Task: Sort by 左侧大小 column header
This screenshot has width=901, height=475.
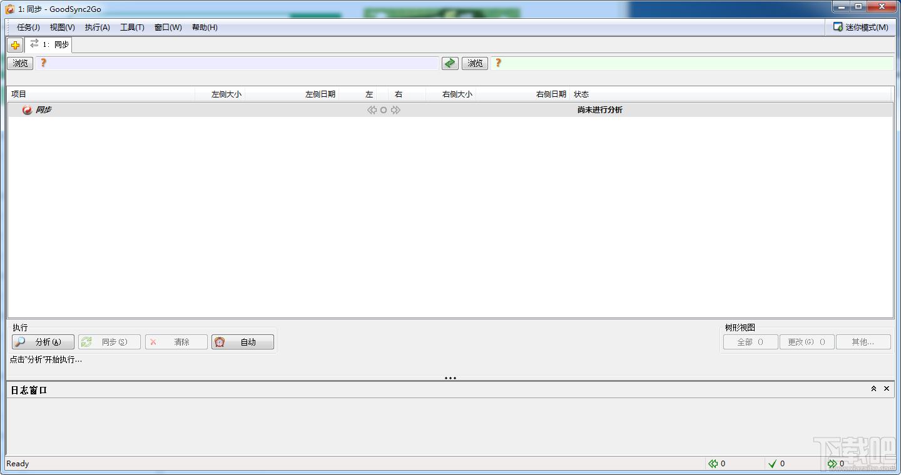Action: coord(220,94)
